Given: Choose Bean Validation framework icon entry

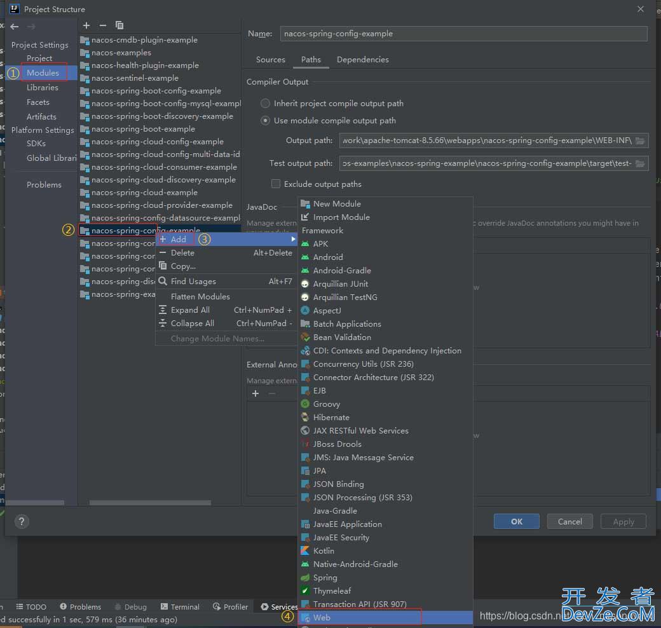Looking at the screenshot, I should point(385,337).
